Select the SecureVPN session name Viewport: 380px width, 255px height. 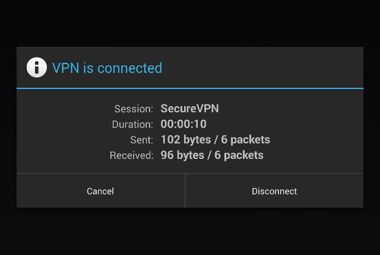click(x=189, y=109)
